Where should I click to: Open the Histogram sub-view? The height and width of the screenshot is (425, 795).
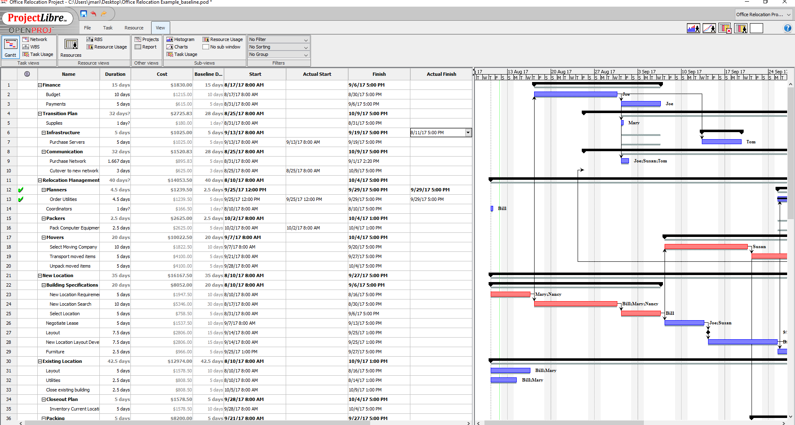click(x=181, y=39)
